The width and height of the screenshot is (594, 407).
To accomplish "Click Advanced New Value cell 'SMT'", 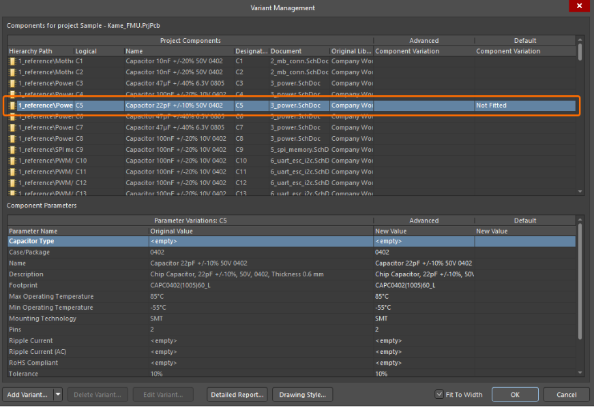I will pos(424,319).
